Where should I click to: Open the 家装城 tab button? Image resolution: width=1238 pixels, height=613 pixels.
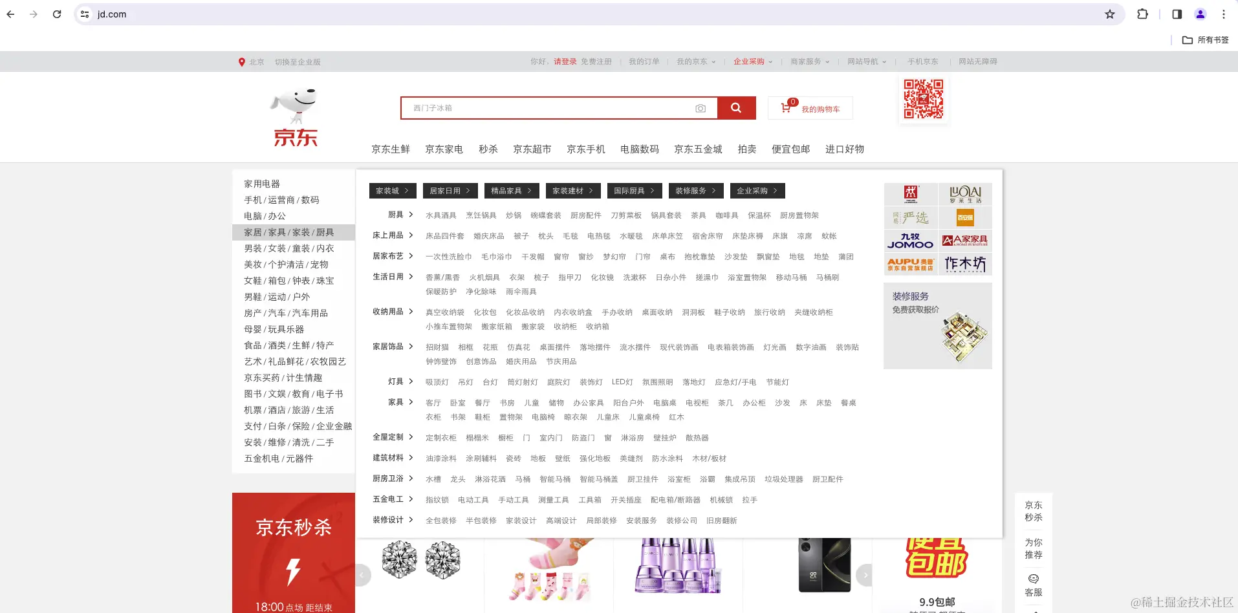[393, 191]
